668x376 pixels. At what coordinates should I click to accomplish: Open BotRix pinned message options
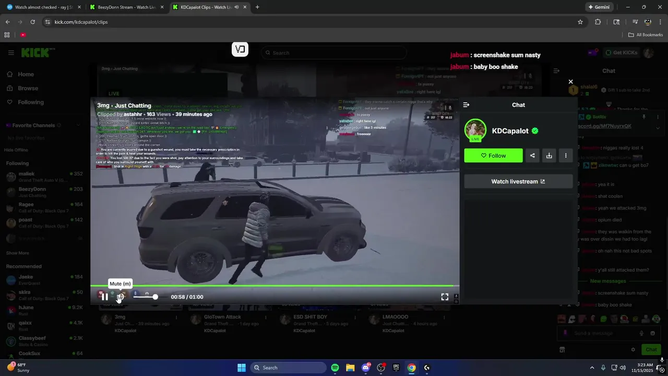pos(658,117)
